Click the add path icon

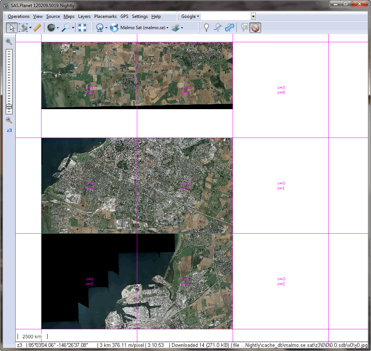click(218, 28)
